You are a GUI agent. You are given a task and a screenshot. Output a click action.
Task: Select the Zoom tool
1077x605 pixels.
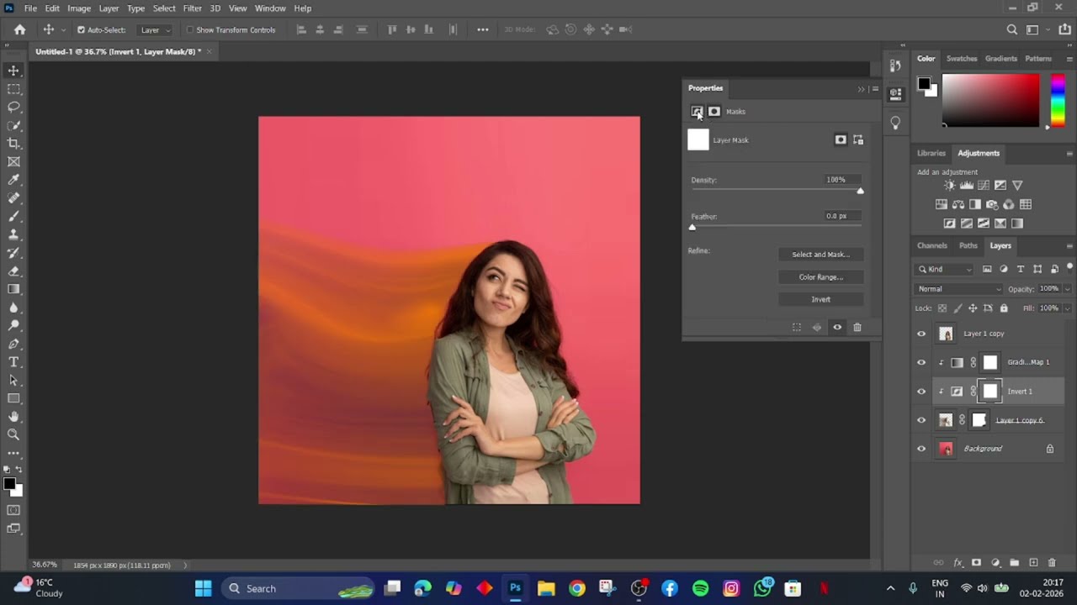[13, 434]
